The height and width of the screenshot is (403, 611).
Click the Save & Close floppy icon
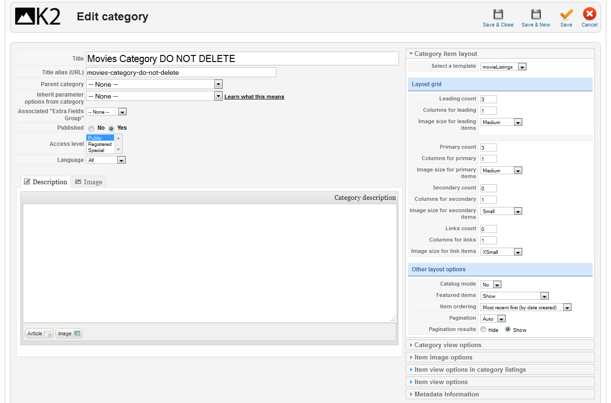[x=498, y=14]
